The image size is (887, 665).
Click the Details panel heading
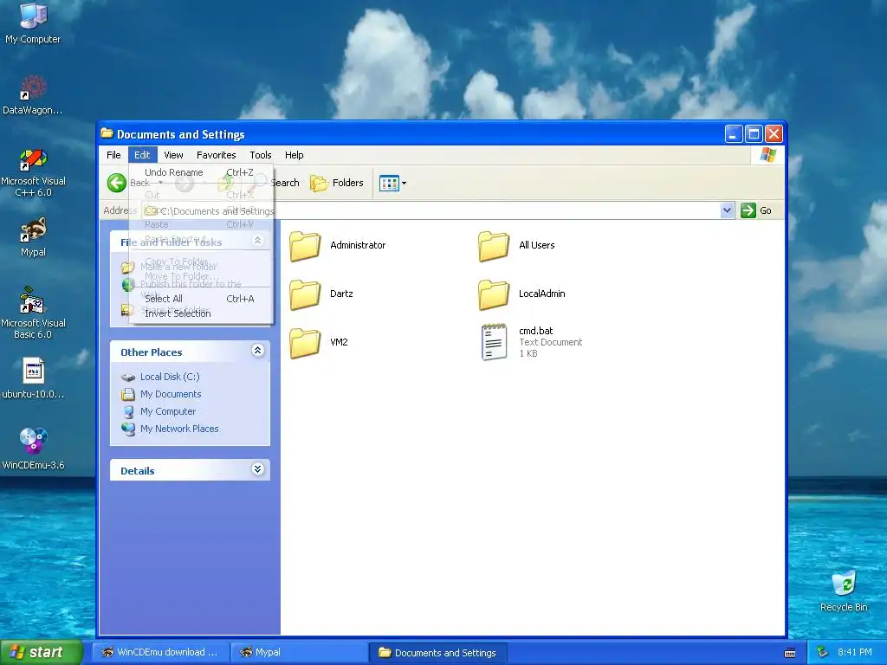[138, 471]
